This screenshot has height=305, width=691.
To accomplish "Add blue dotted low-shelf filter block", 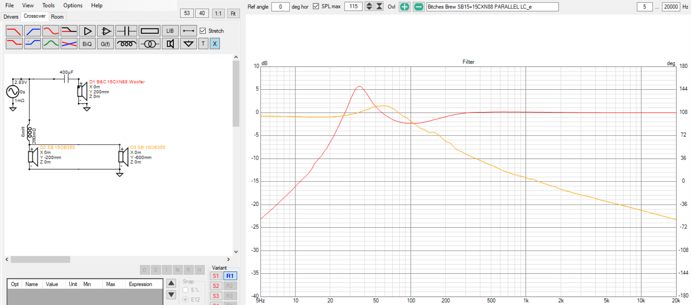I will click(x=32, y=44).
